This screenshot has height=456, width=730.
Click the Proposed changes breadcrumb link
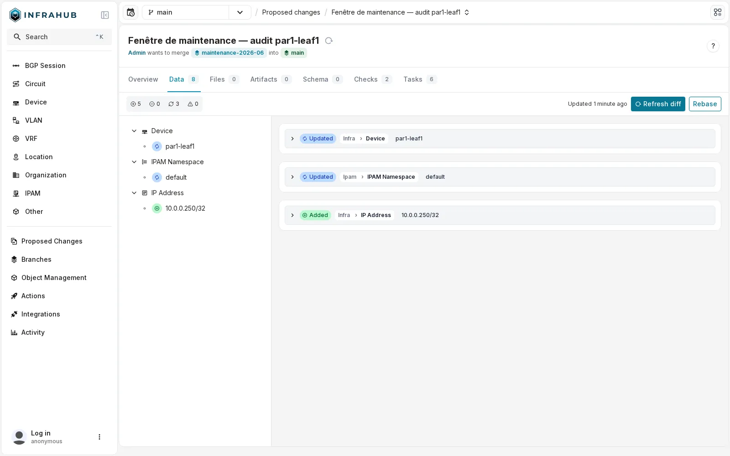tap(291, 12)
